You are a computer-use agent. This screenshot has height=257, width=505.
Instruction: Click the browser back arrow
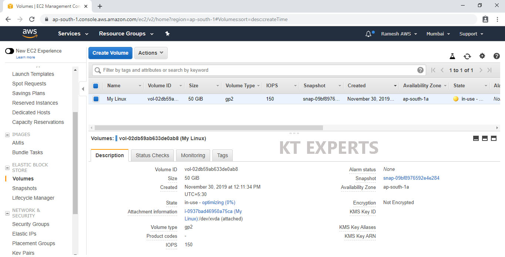coord(8,19)
